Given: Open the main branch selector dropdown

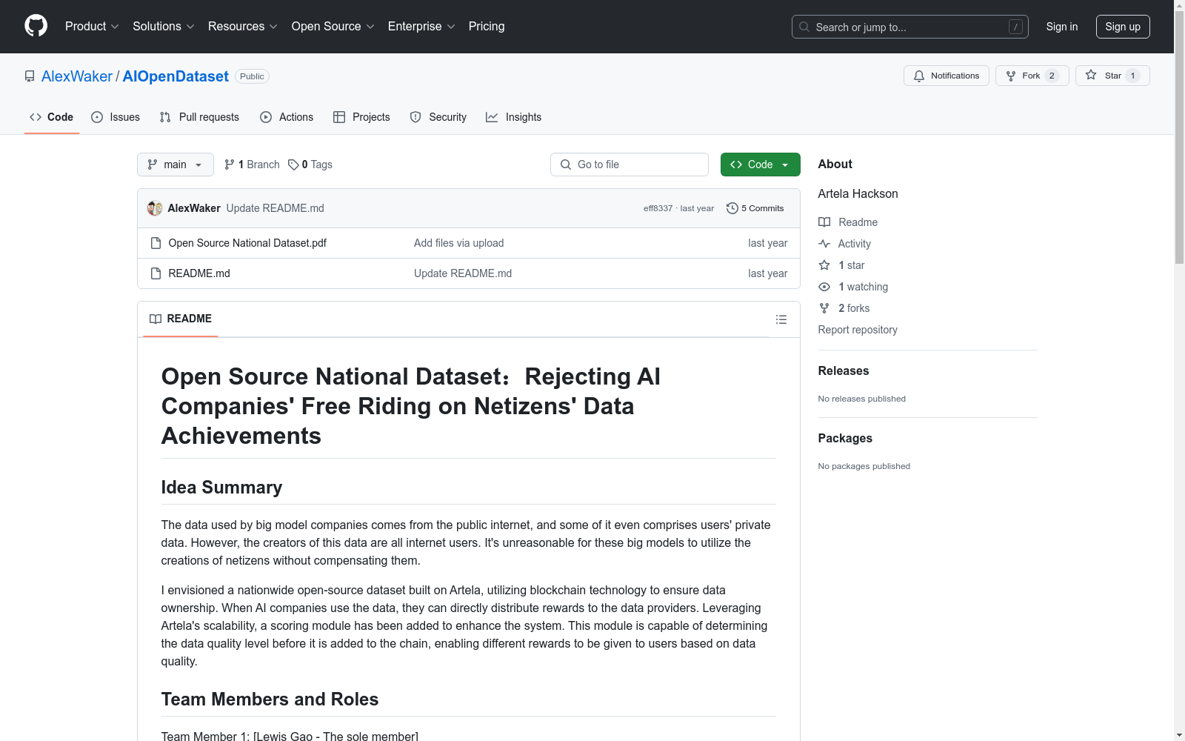Looking at the screenshot, I should [176, 165].
